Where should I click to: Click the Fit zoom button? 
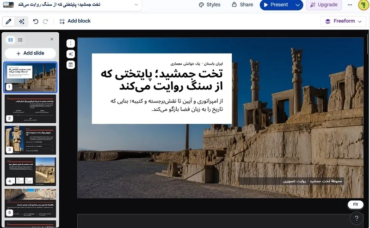coord(355,204)
